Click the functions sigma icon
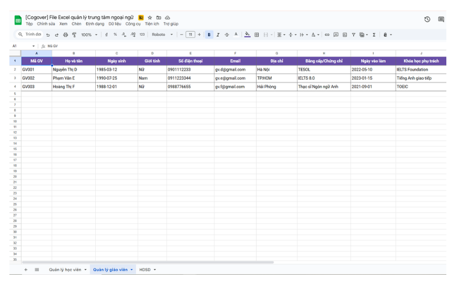This screenshot has height=285, width=456. (374, 35)
